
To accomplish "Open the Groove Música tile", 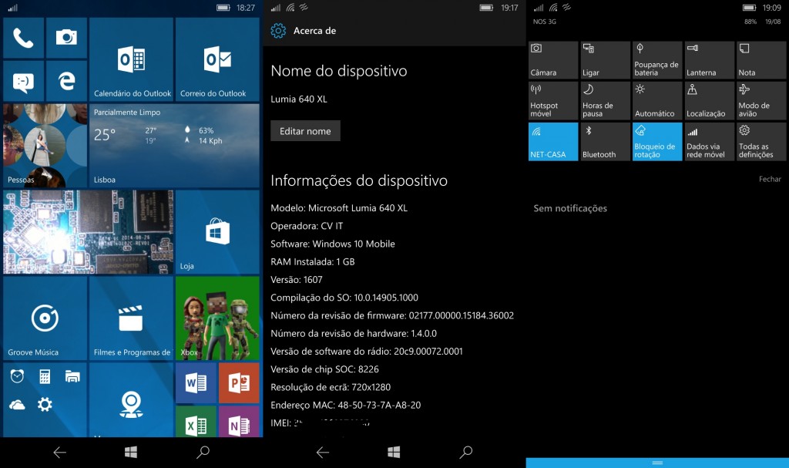I will pos(45,318).
